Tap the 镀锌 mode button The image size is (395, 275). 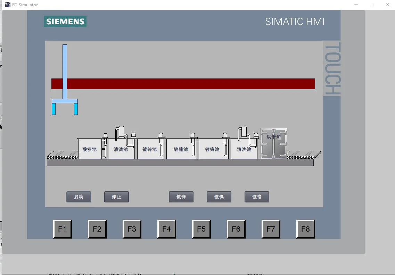(181, 197)
